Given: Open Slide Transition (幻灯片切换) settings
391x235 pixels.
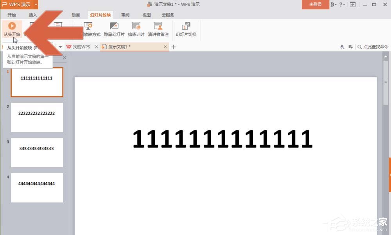Looking at the screenshot, I should 187,28.
